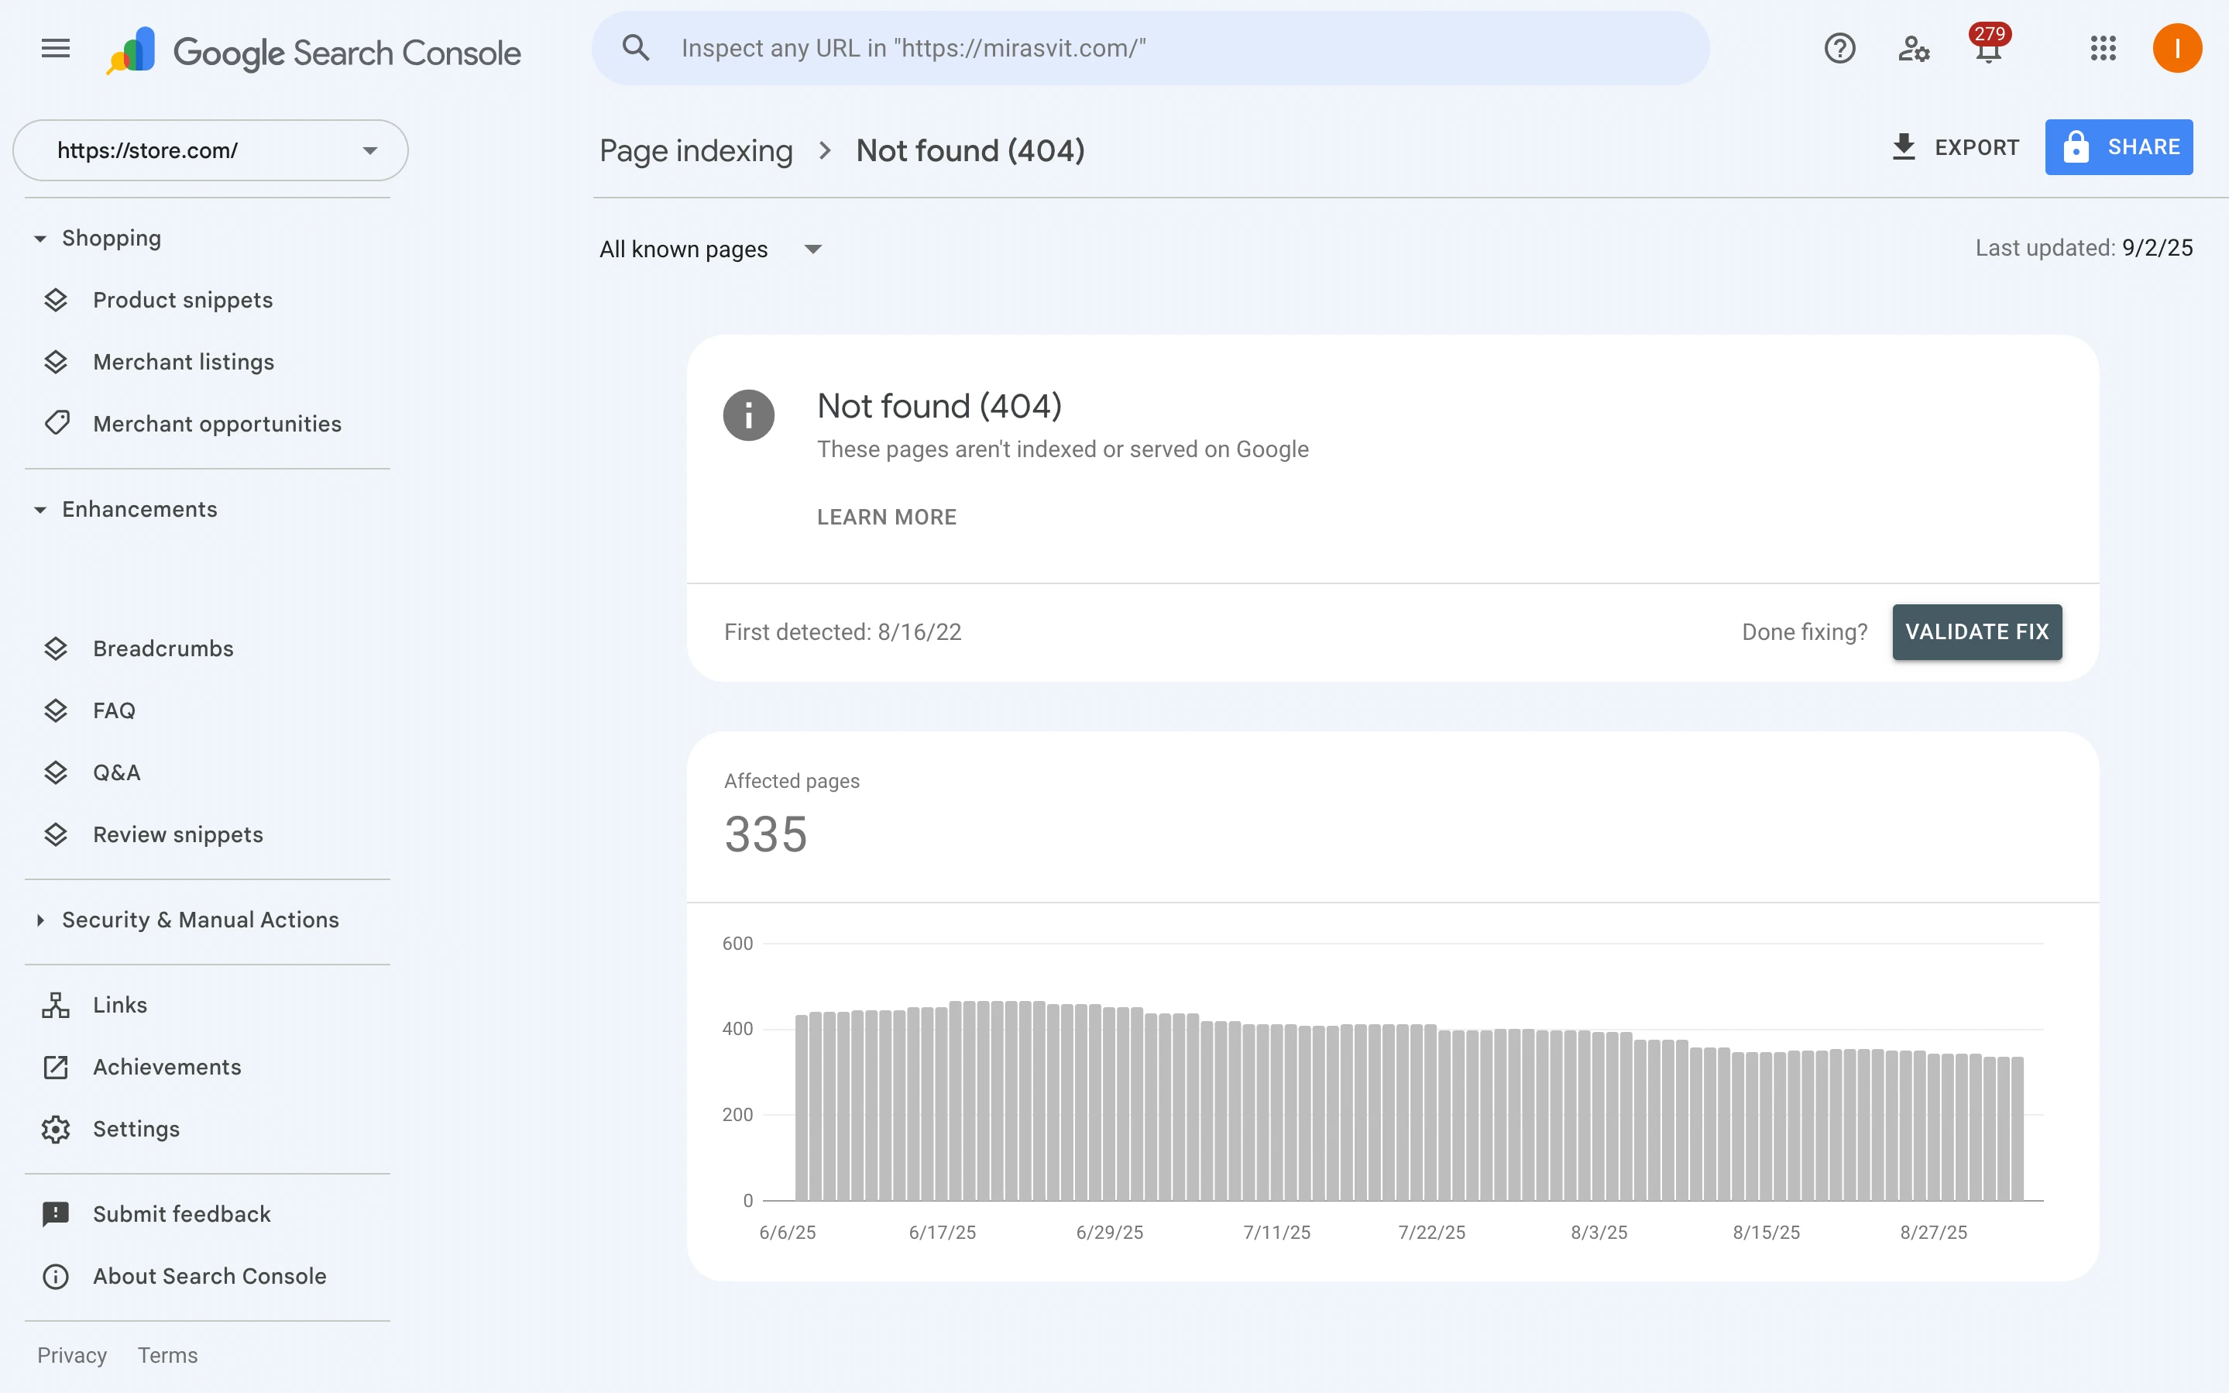Open LEARN MORE about 404 errors
Screen dimensions: 2229x1393
(x=886, y=517)
